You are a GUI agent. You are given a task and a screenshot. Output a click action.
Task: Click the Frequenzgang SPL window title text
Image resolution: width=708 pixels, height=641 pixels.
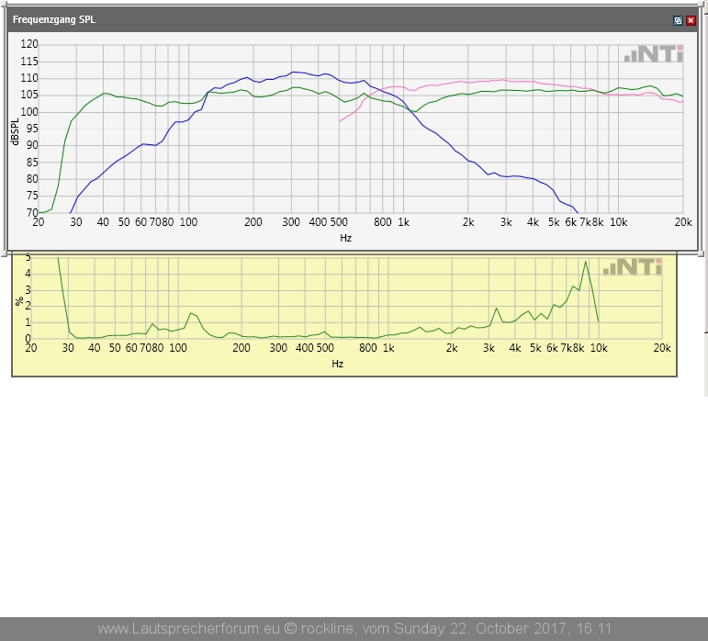click(x=53, y=20)
